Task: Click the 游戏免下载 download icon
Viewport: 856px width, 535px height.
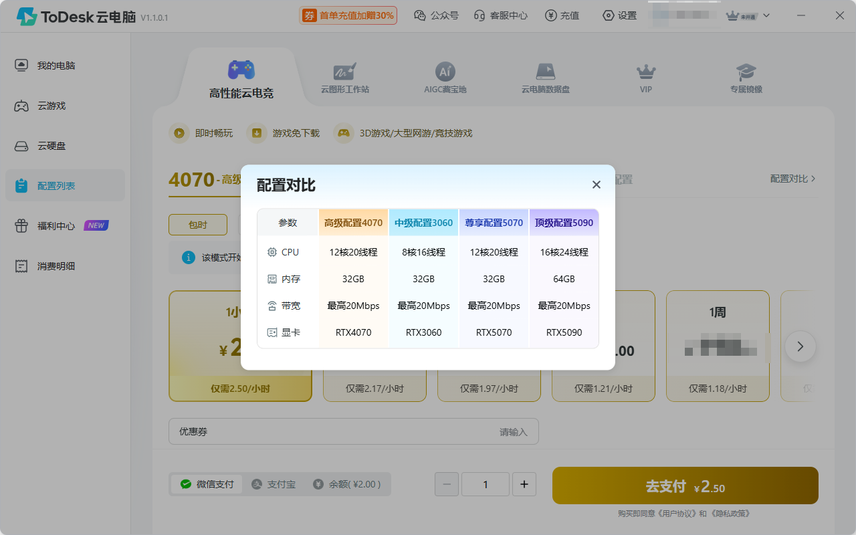Action: 256,133
